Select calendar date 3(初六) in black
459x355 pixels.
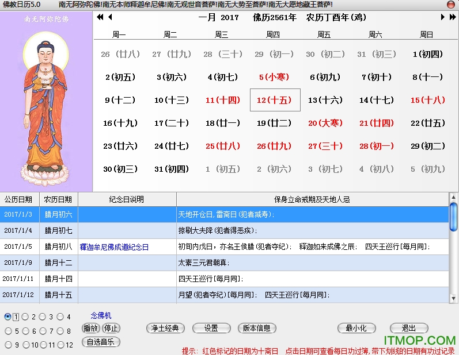click(x=172, y=77)
